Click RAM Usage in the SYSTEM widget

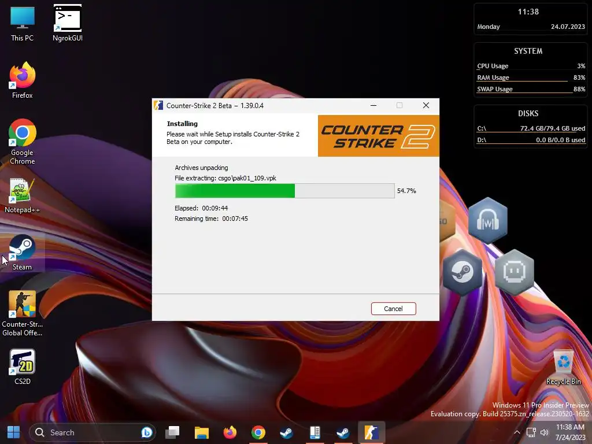click(x=531, y=78)
